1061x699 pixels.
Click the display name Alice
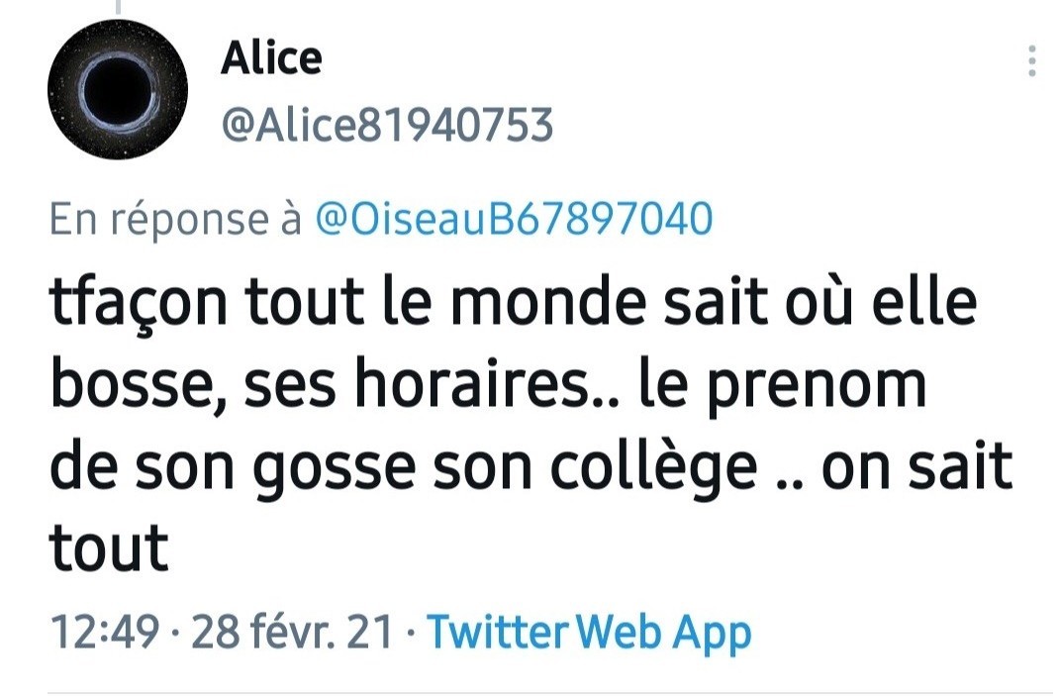point(271,58)
